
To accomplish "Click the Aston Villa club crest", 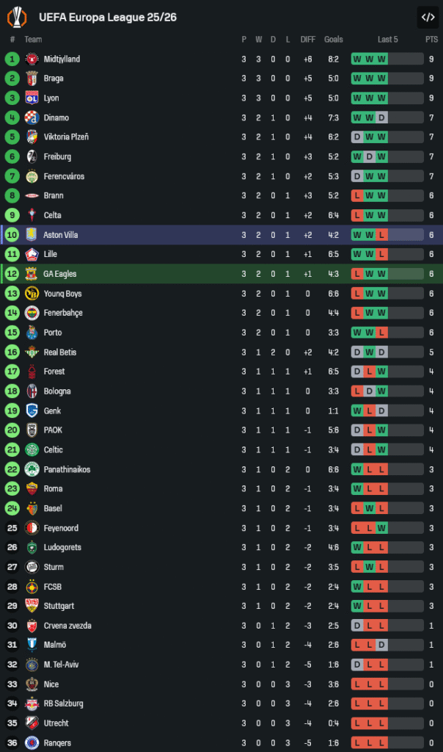I will [32, 235].
